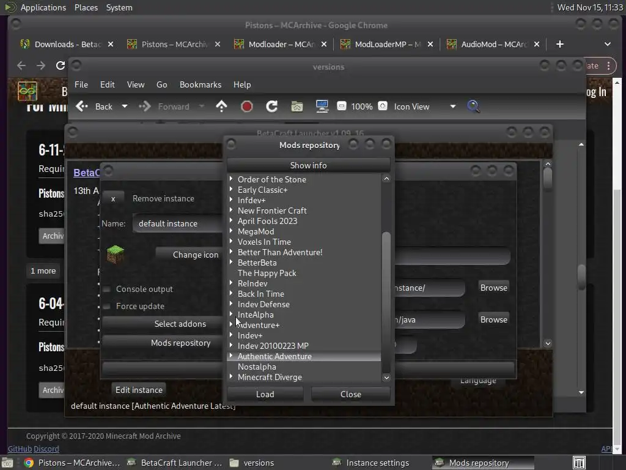
Task: Click Load button in Mods repository
Action: [x=265, y=394]
